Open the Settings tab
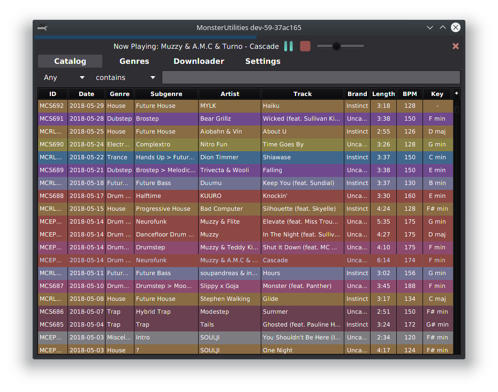Screen dimensions: 498x392 pyautogui.click(x=263, y=61)
